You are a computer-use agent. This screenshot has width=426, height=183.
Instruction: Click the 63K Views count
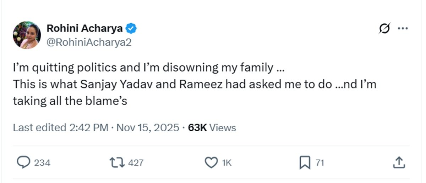click(212, 127)
